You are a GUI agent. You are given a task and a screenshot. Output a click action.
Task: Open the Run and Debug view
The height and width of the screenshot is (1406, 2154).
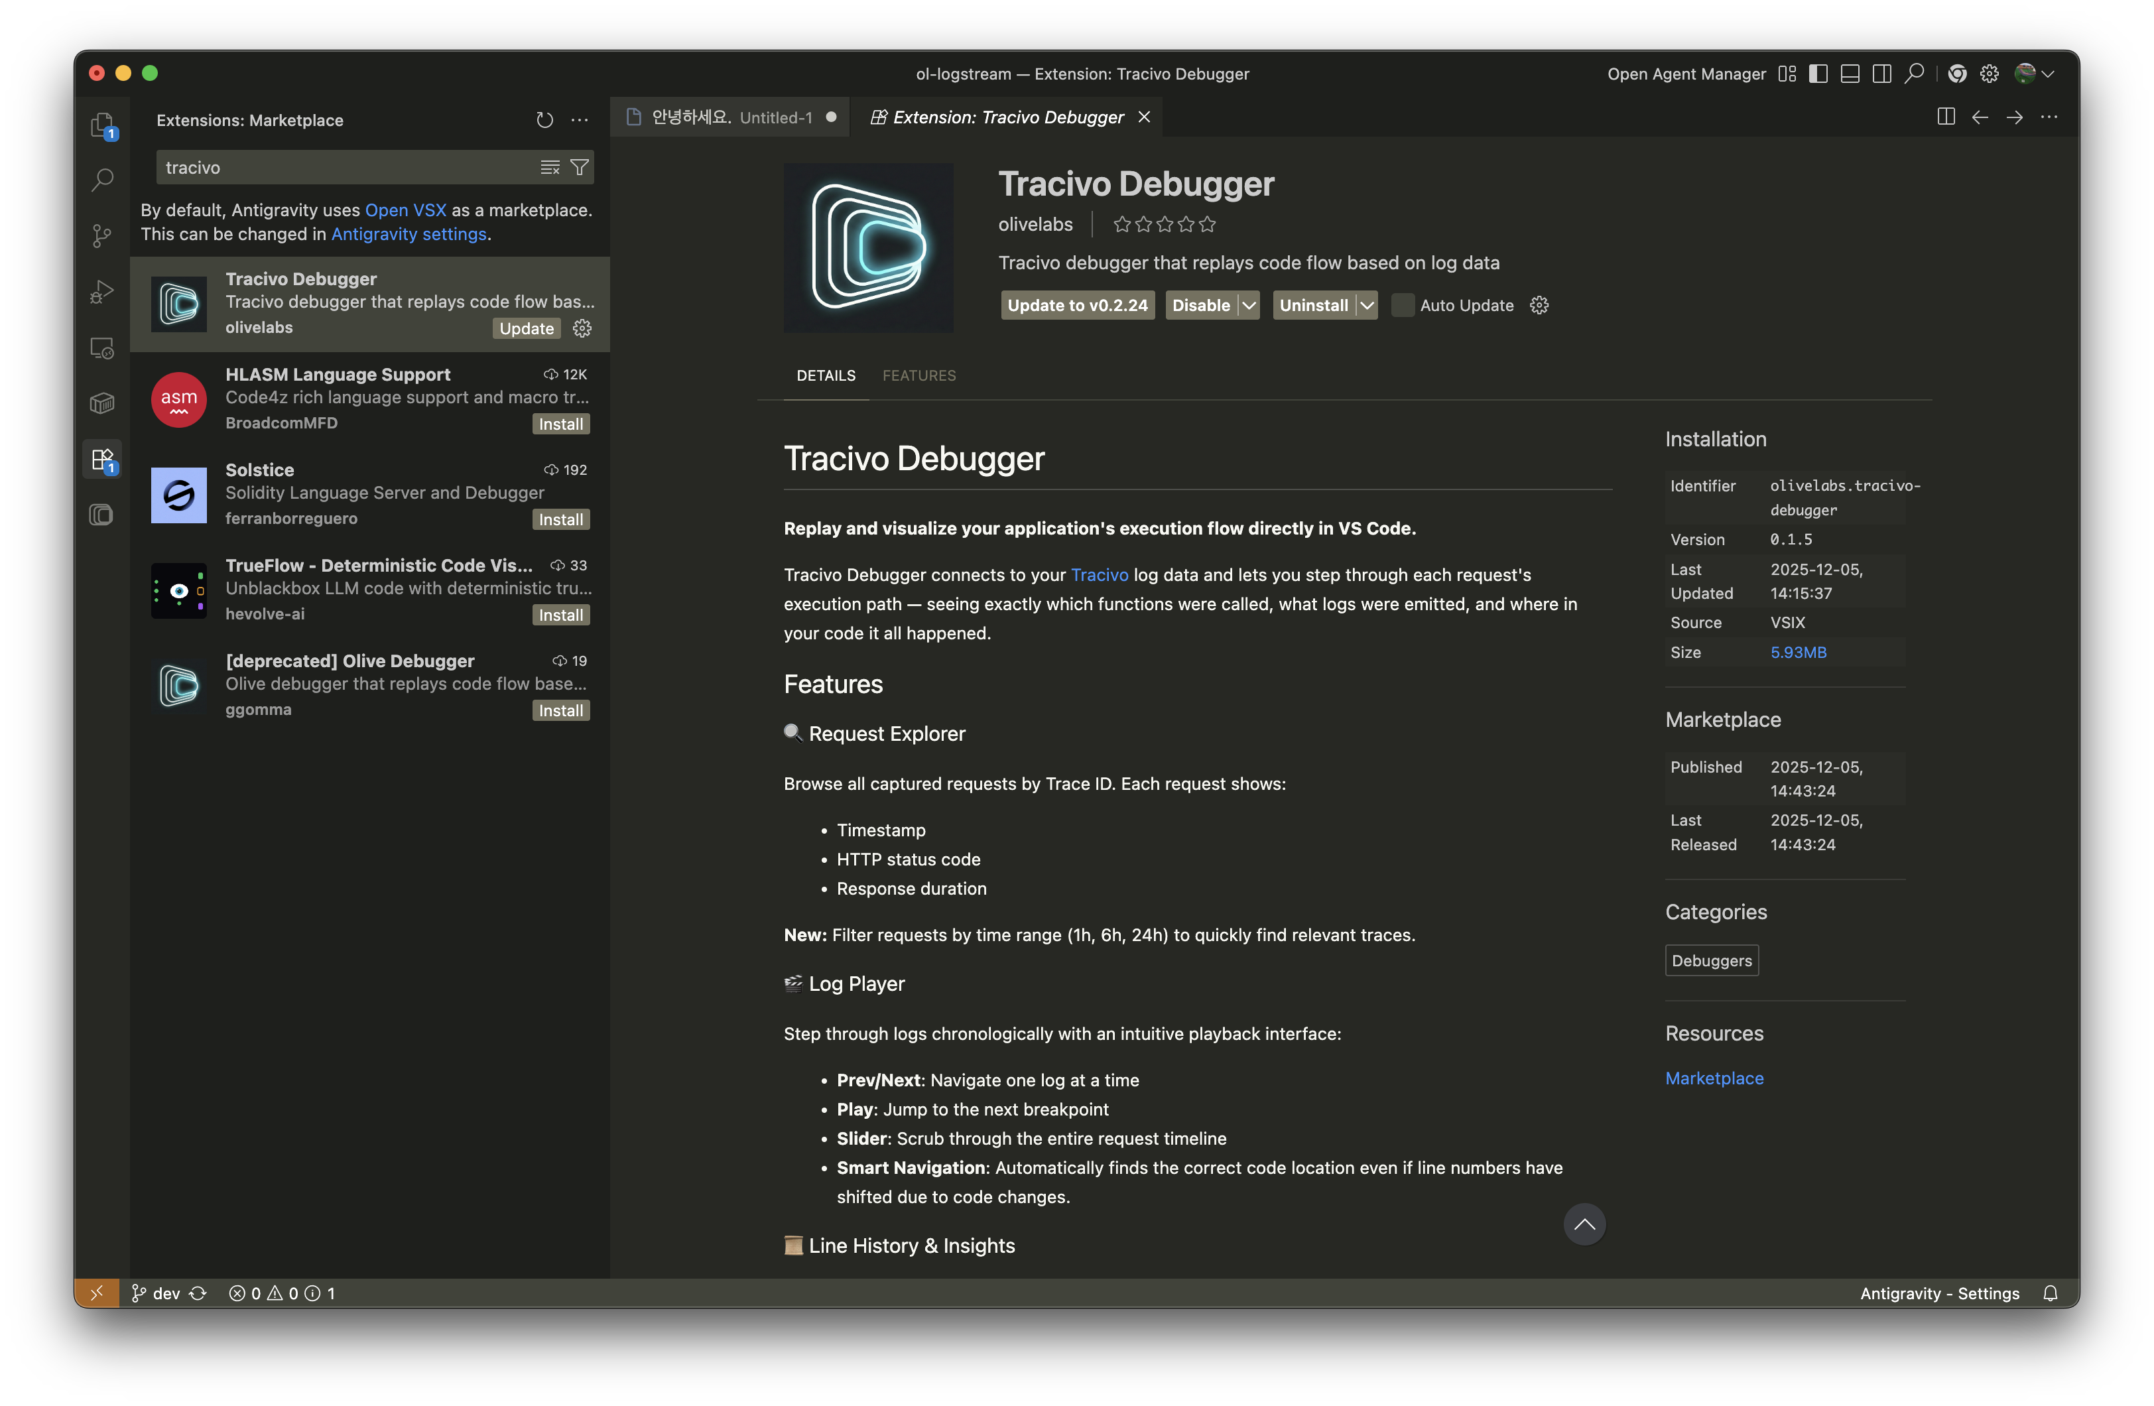102,292
